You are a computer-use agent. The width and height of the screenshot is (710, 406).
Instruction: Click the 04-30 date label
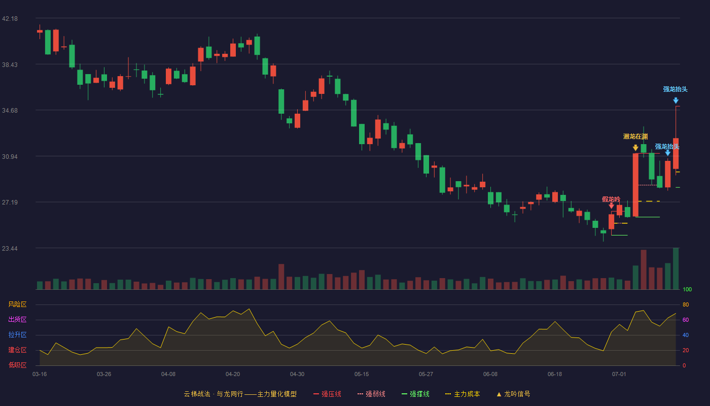[297, 374]
